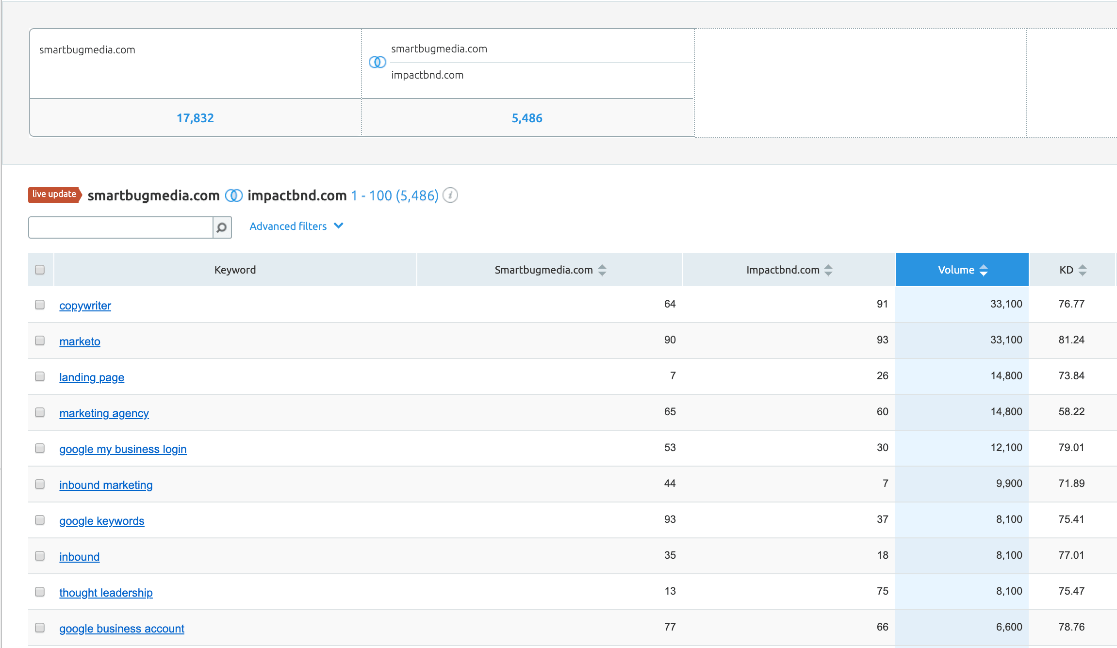The image size is (1117, 648).
Task: Click volume value 12,100
Action: pyautogui.click(x=1006, y=448)
